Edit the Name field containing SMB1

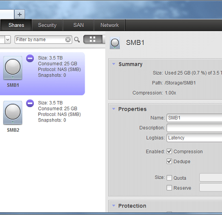(x=194, y=118)
